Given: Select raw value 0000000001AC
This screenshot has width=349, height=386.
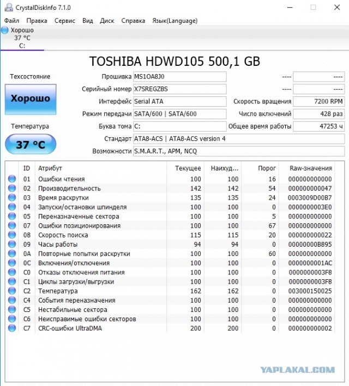Looking at the screenshot, I should pos(310,263).
